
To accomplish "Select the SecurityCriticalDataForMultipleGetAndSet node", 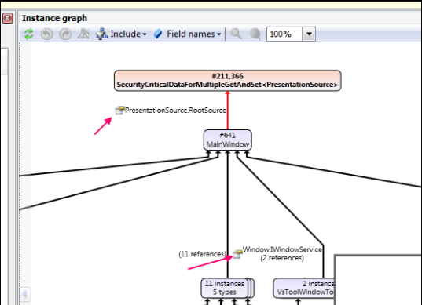I will pyautogui.click(x=228, y=81).
